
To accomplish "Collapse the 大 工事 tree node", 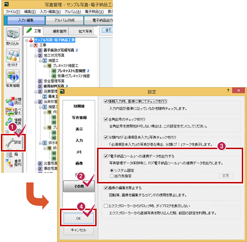I will click(x=31, y=45).
